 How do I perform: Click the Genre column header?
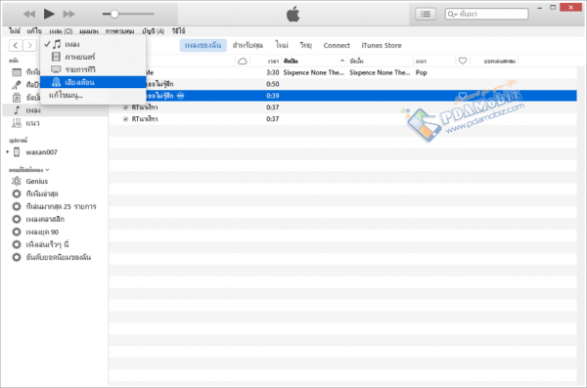point(421,61)
